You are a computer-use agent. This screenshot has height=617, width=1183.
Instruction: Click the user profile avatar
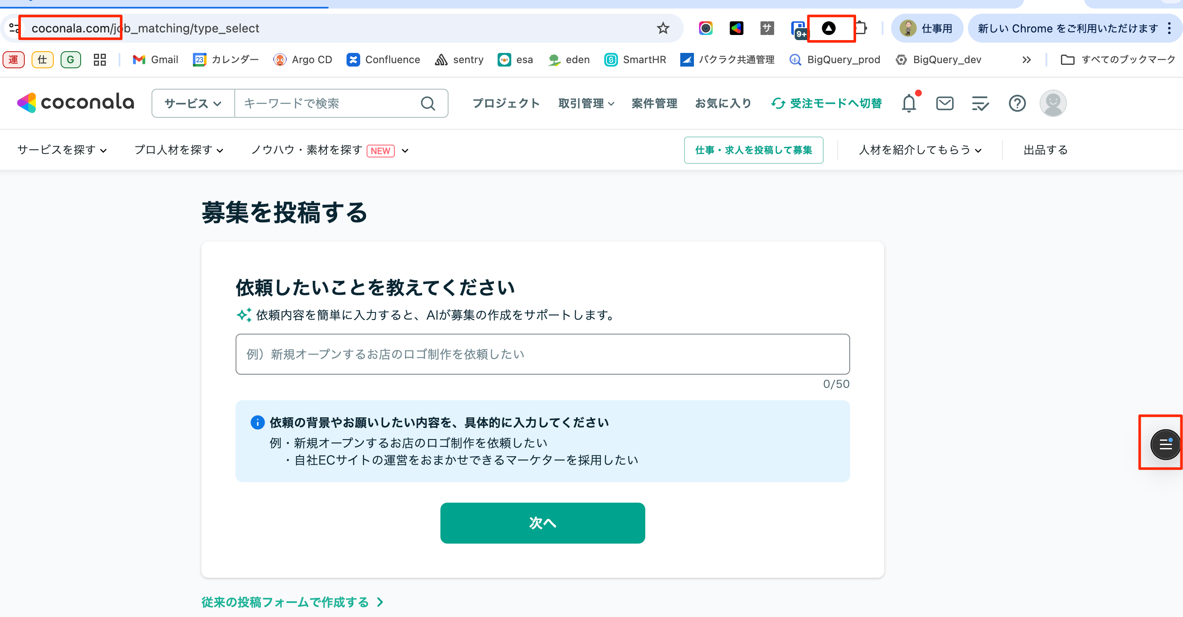point(1052,103)
